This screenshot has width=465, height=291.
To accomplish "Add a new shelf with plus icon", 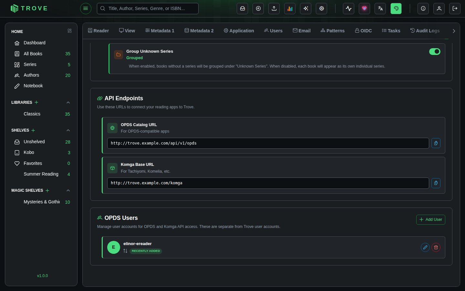I will 33,130.
